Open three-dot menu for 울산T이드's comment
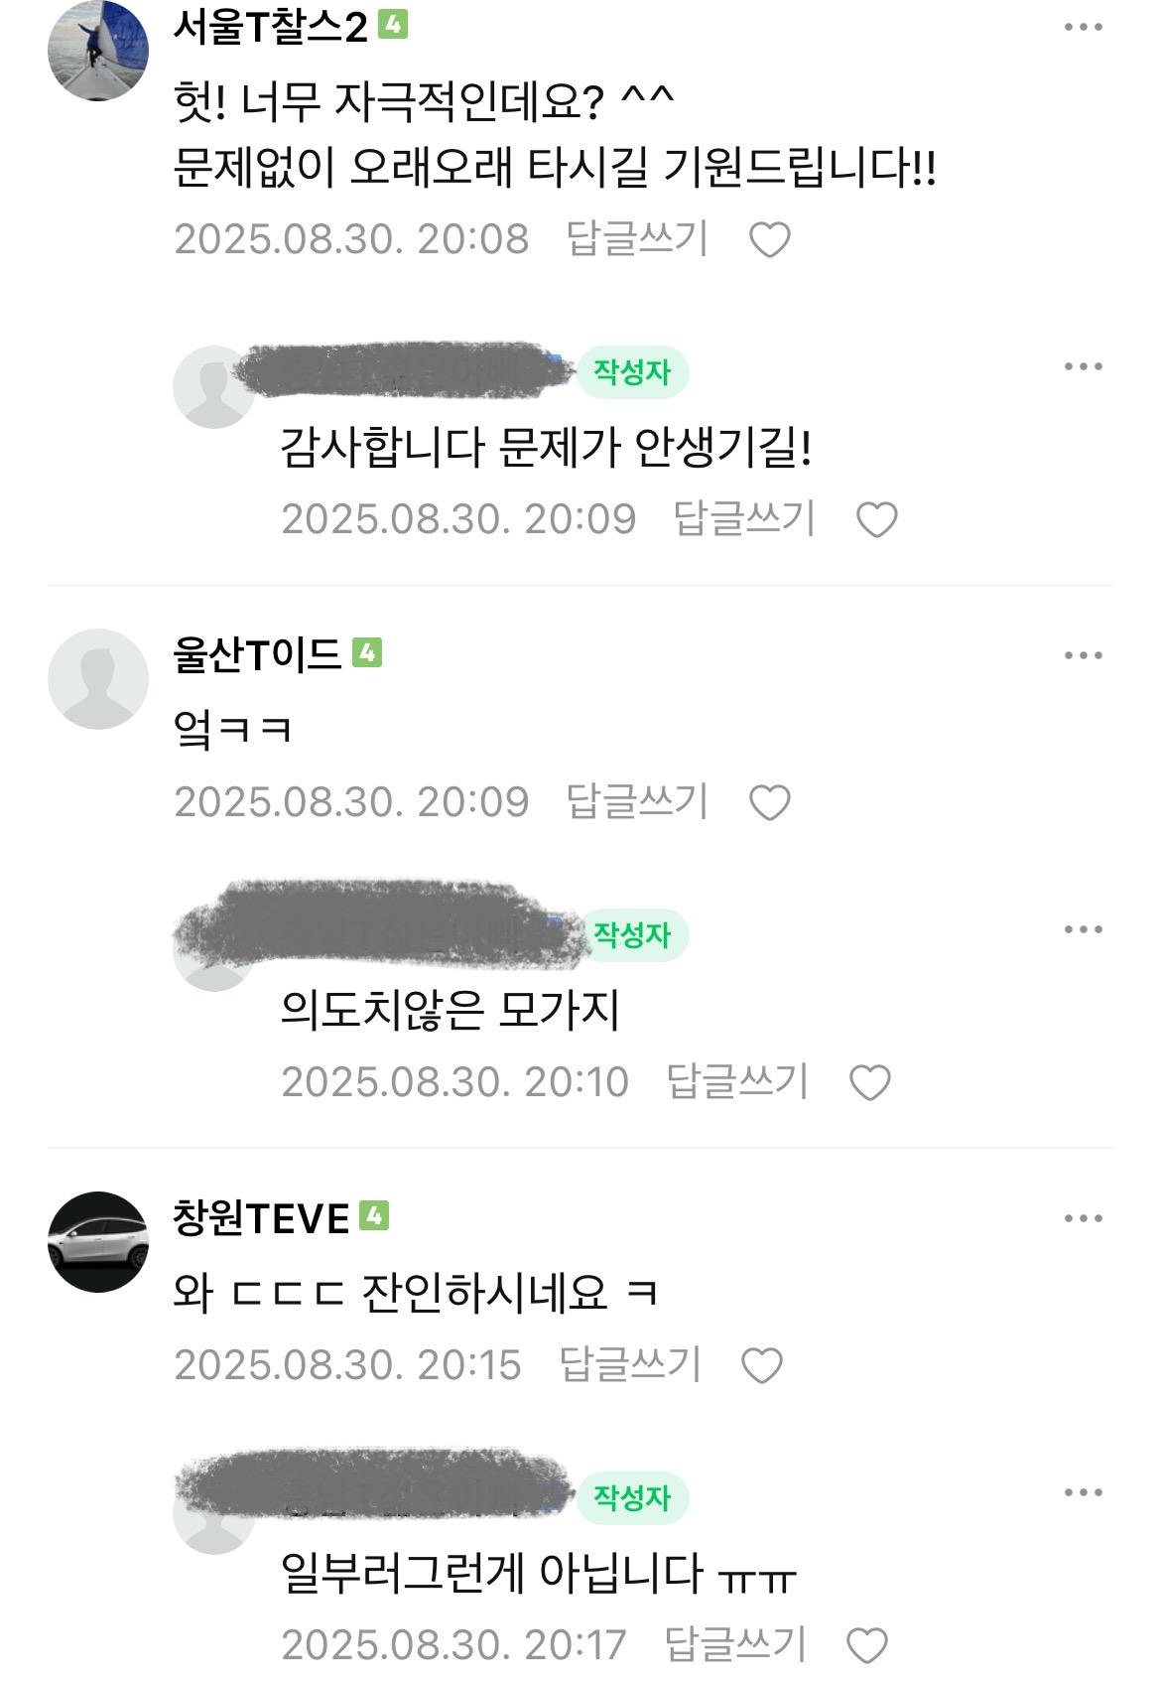The width and height of the screenshot is (1161, 1682). click(1083, 655)
